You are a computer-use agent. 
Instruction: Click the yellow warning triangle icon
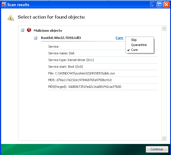[x=10, y=18]
